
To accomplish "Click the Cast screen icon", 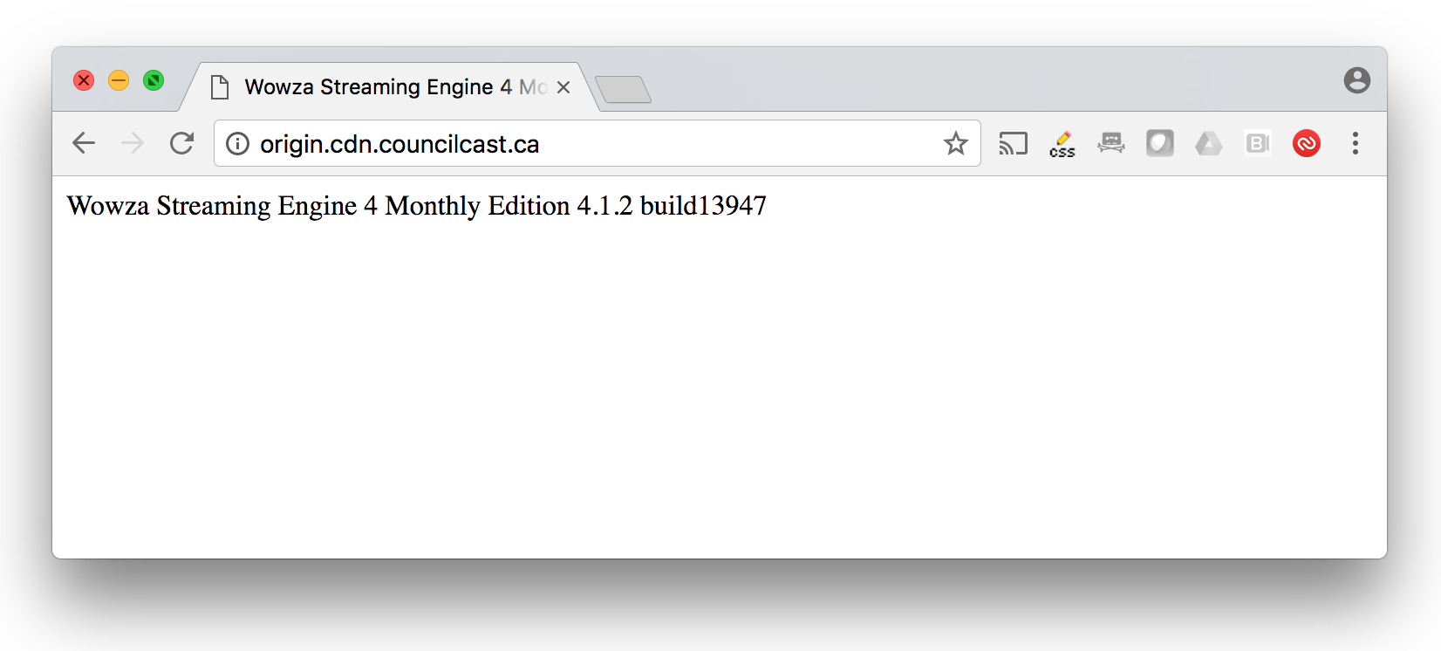I will (1013, 143).
